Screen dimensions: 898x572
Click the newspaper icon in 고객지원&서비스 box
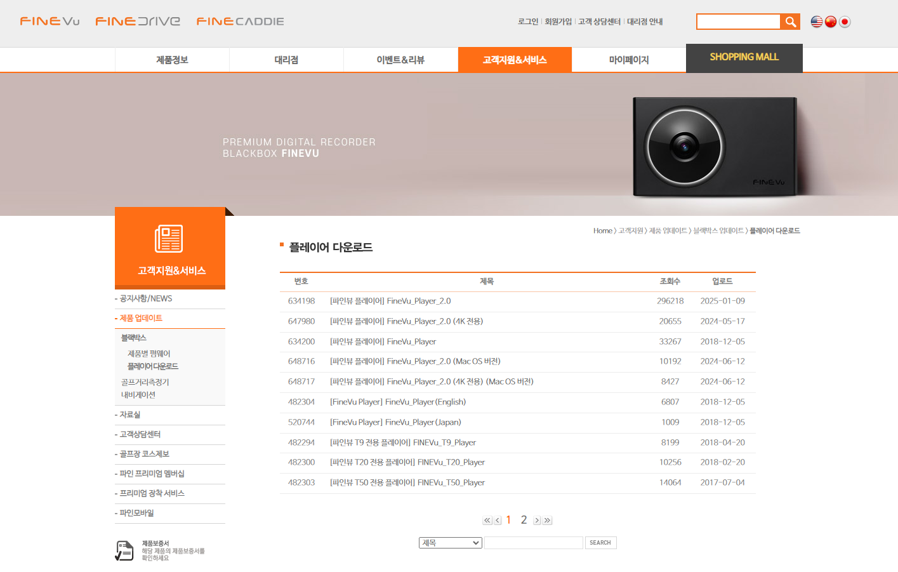click(x=169, y=239)
